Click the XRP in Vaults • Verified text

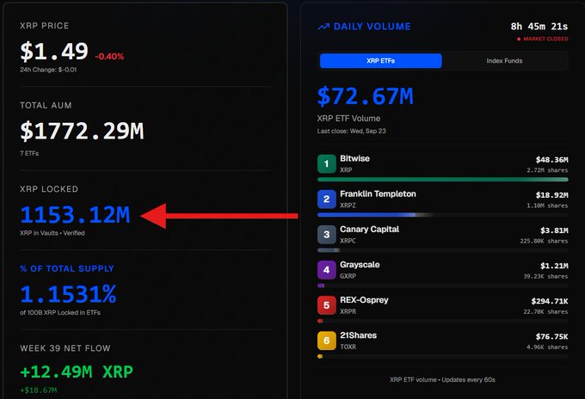[x=52, y=233]
